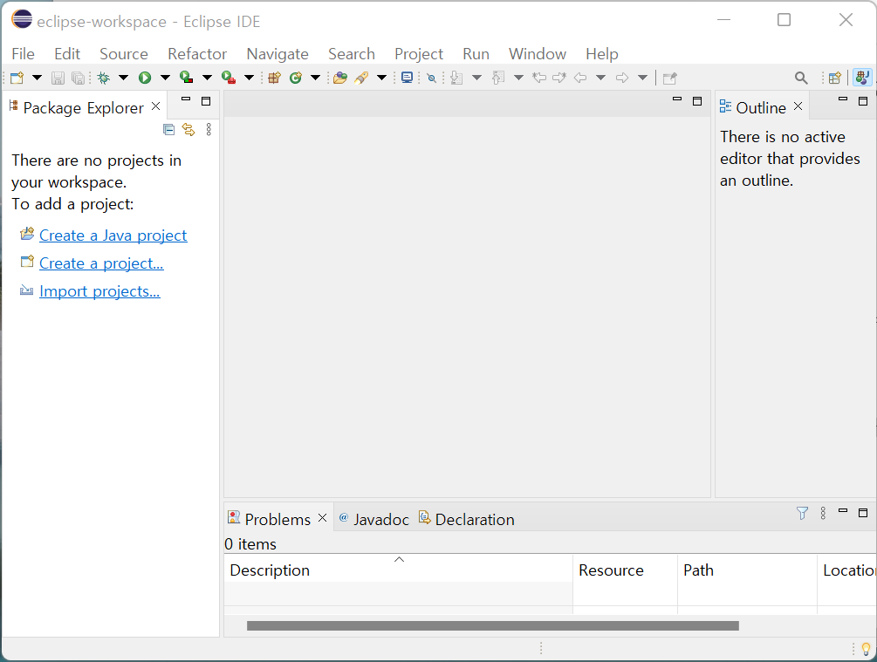
Task: Click the Search flashlight toolbar icon
Action: (x=361, y=78)
